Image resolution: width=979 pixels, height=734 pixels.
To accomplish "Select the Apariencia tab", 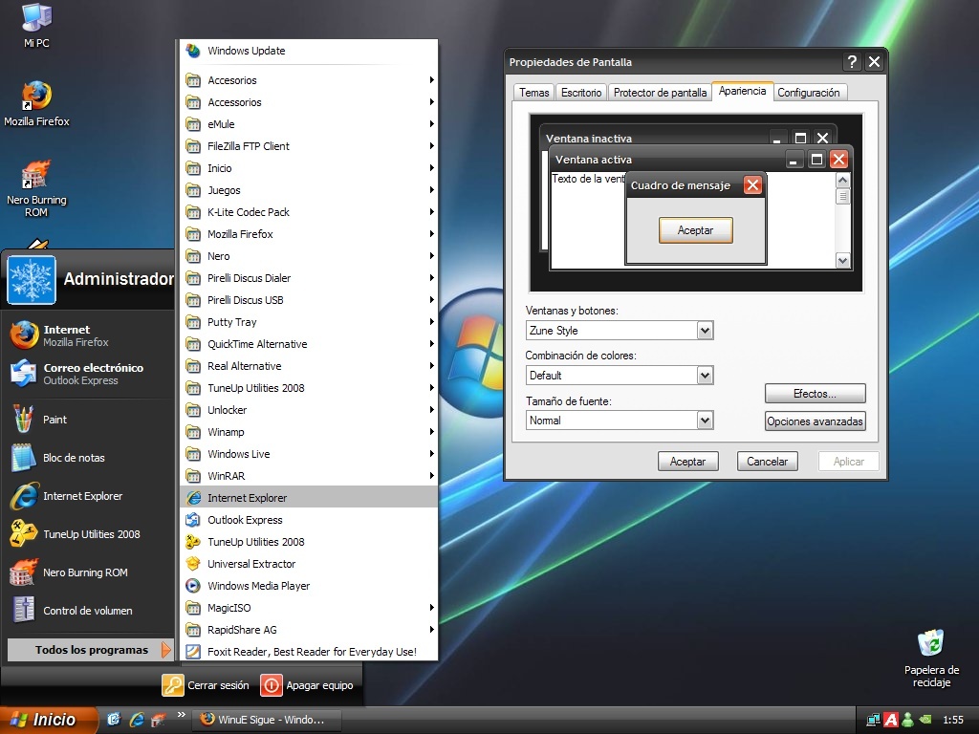I will click(x=742, y=91).
